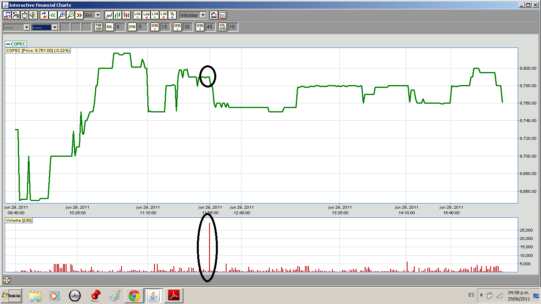Click the COPEC price info label
This screenshot has width=541, height=304.
[x=38, y=51]
